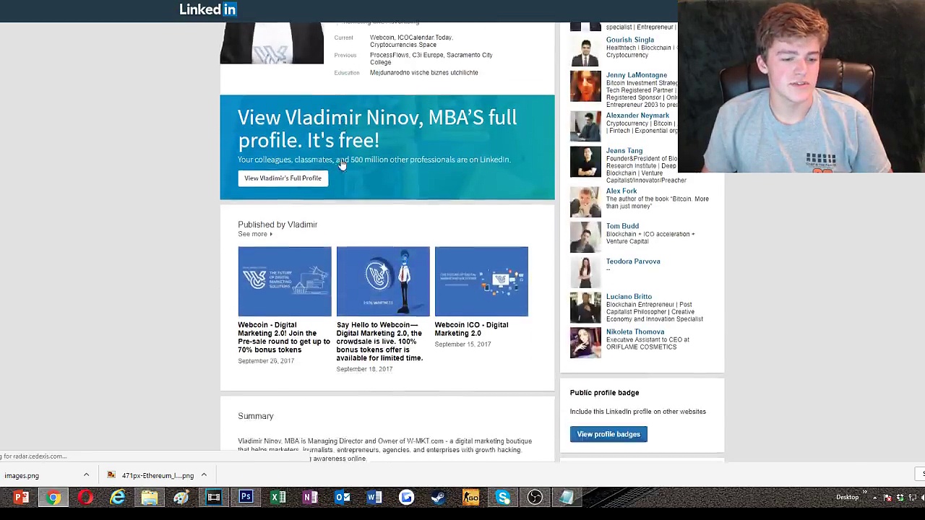Open Tom Budd's profile link
The height and width of the screenshot is (520, 925).
(622, 226)
